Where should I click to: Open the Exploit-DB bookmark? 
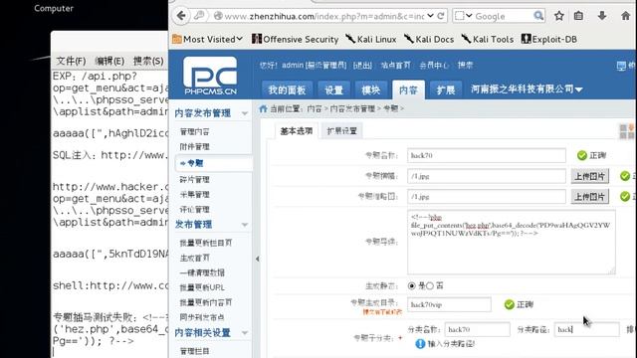[548, 39]
